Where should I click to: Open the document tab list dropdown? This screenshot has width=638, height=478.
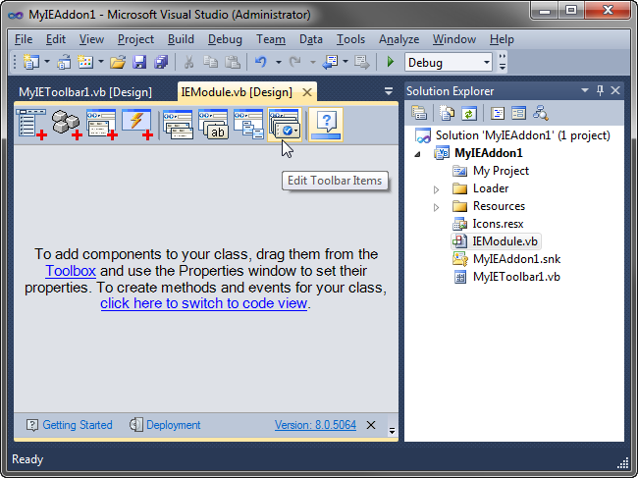click(x=389, y=91)
